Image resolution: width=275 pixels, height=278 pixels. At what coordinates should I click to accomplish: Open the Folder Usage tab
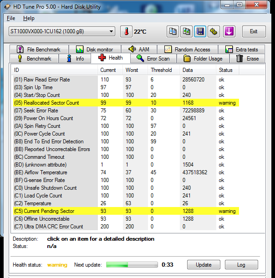pyautogui.click(x=203, y=59)
